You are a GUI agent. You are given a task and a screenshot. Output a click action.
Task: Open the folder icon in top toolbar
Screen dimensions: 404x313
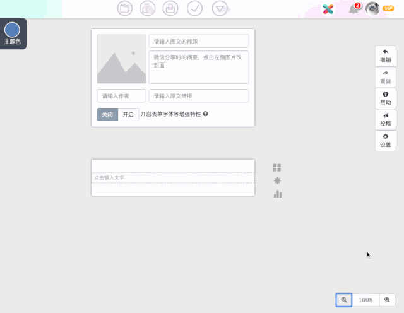click(x=125, y=8)
